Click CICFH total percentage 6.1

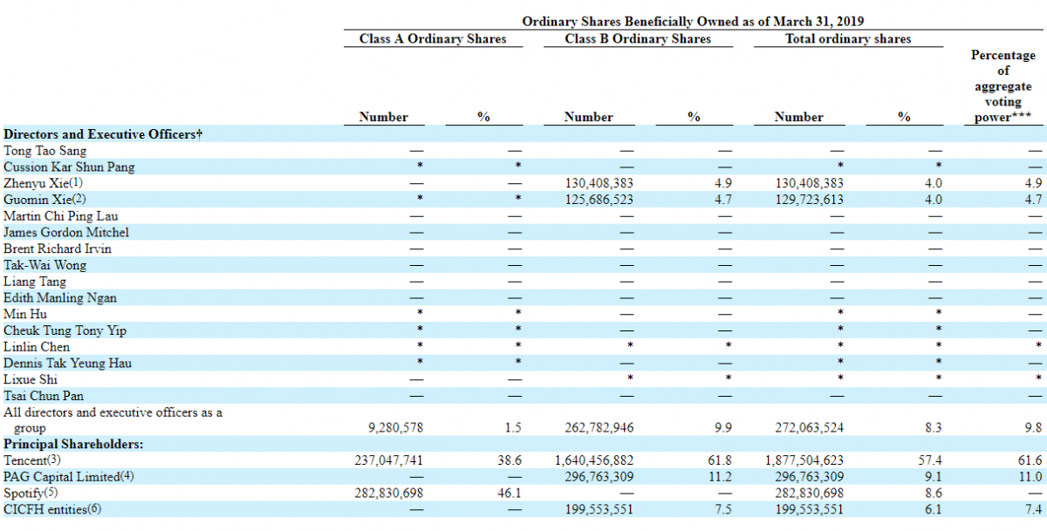[x=934, y=509]
